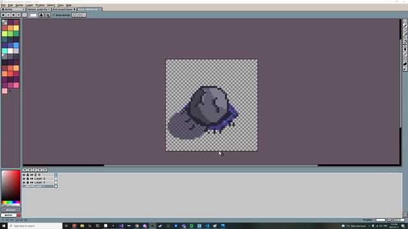The image size is (408, 229).
Task: Toggle continuous mode for Layer 2
Action: 31,179
